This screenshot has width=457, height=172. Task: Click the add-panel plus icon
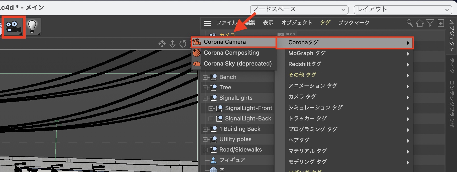coord(441,23)
